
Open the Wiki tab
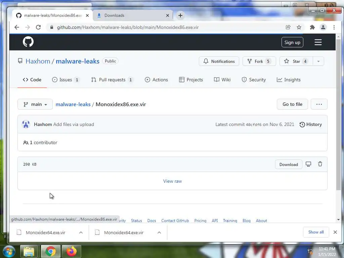coord(222,80)
